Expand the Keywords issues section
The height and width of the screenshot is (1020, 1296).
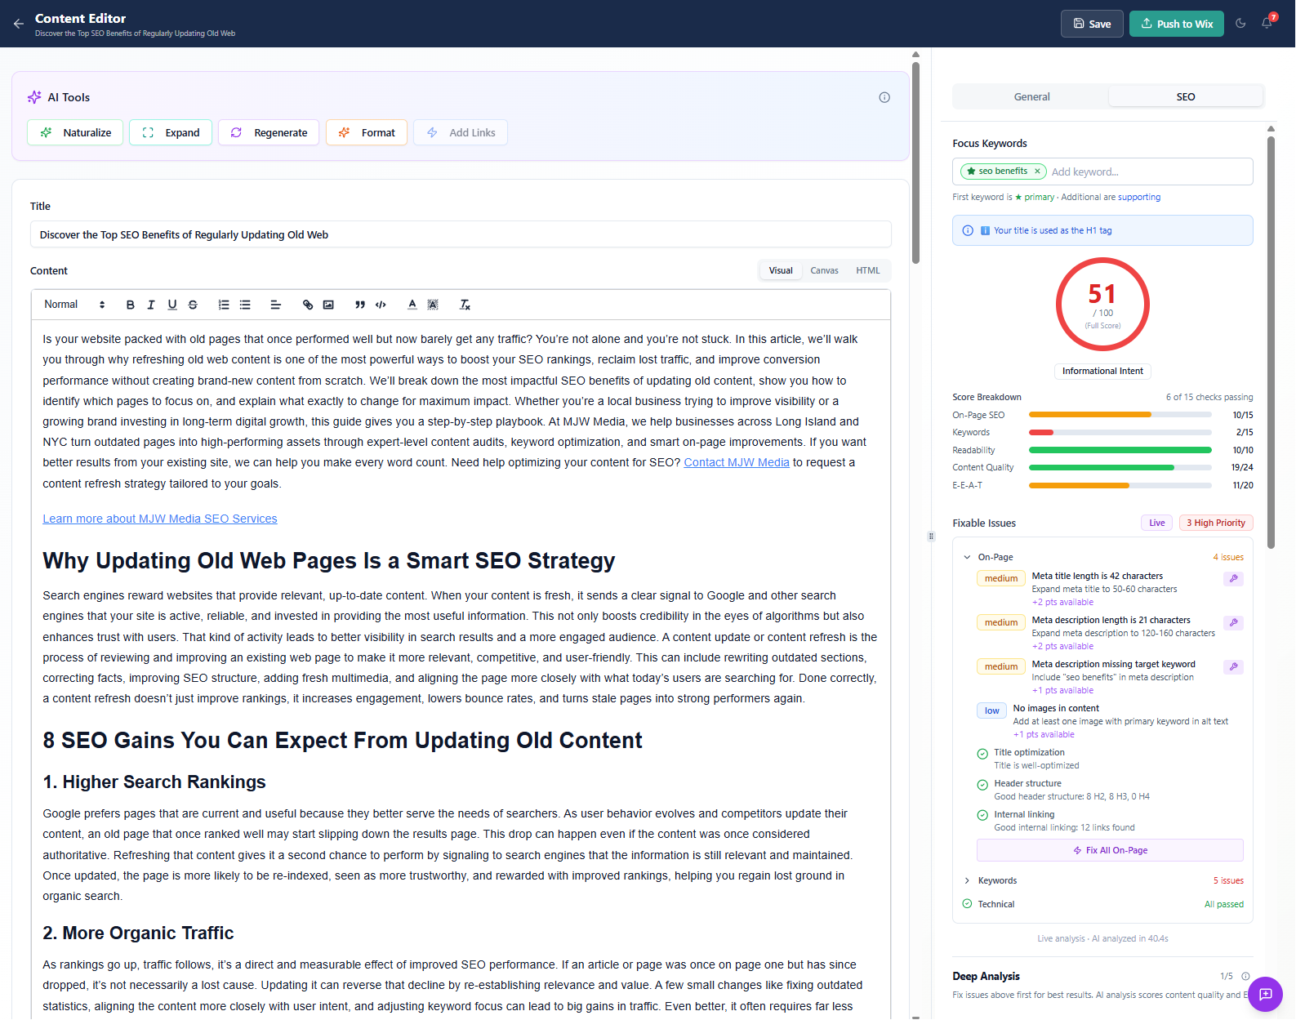[x=1102, y=880]
